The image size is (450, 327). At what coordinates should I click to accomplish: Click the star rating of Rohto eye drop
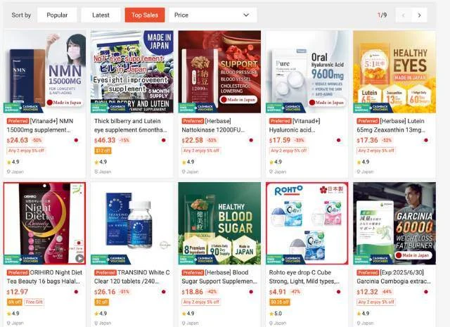(x=276, y=313)
